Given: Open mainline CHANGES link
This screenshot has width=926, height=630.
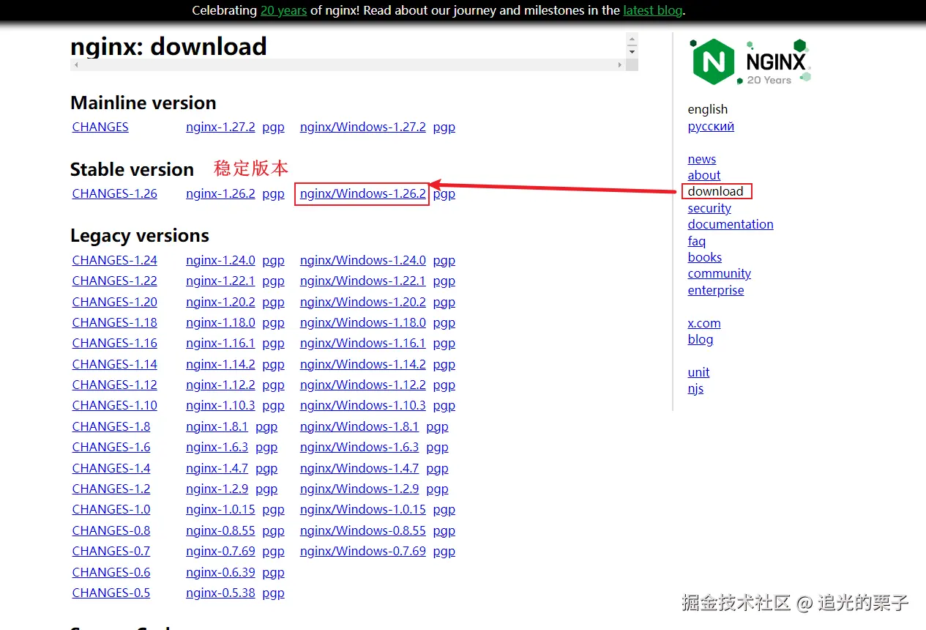Looking at the screenshot, I should coord(100,127).
